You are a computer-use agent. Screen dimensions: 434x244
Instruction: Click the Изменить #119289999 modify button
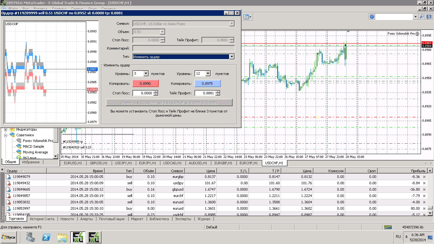tap(169, 103)
